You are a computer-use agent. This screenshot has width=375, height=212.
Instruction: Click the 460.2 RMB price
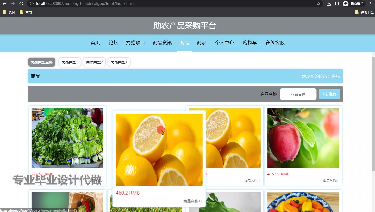128,193
